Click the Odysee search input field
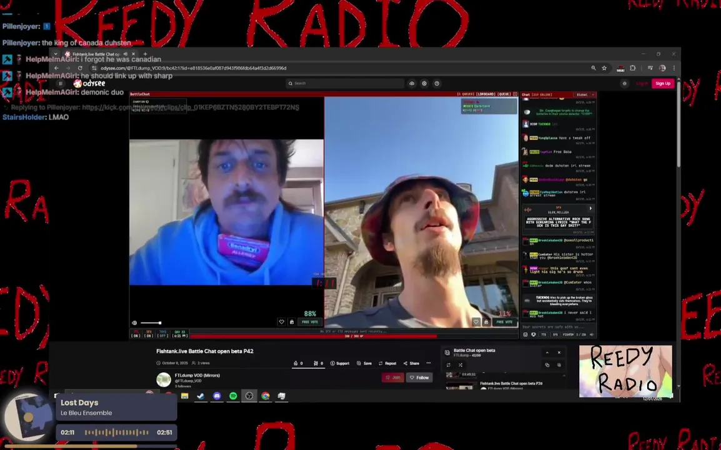The image size is (721, 450). click(x=345, y=83)
